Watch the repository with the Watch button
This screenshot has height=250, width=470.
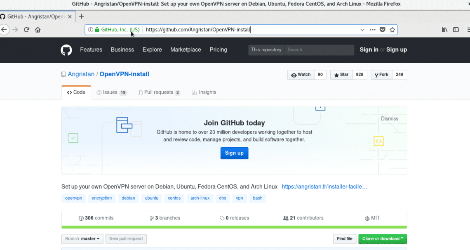301,75
